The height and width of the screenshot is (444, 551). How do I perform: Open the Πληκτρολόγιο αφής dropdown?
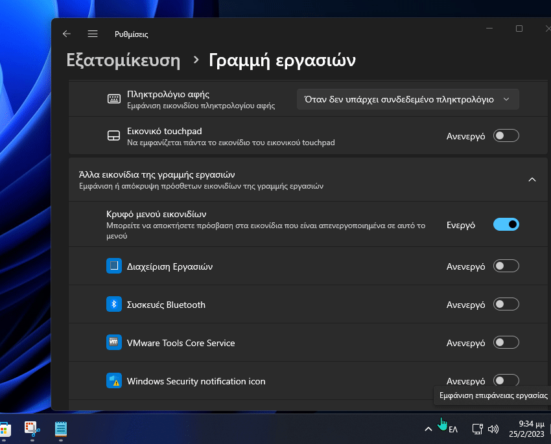(408, 99)
